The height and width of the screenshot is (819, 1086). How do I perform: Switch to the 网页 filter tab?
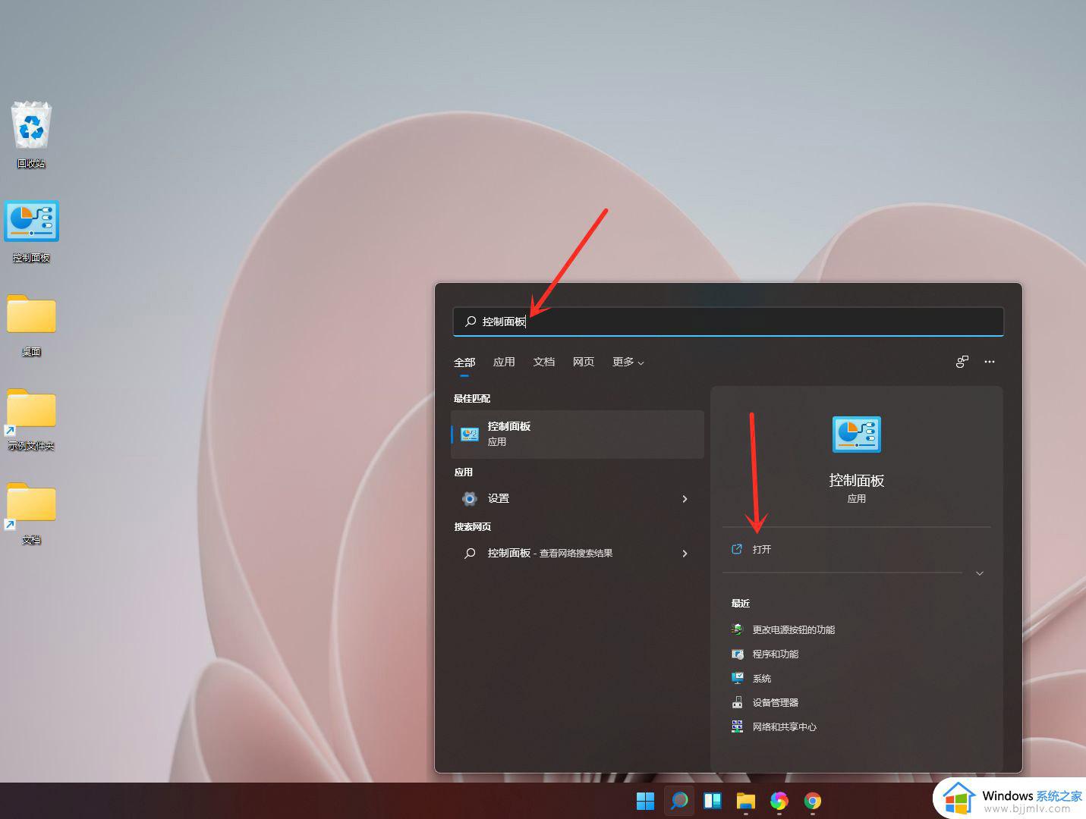tap(584, 362)
